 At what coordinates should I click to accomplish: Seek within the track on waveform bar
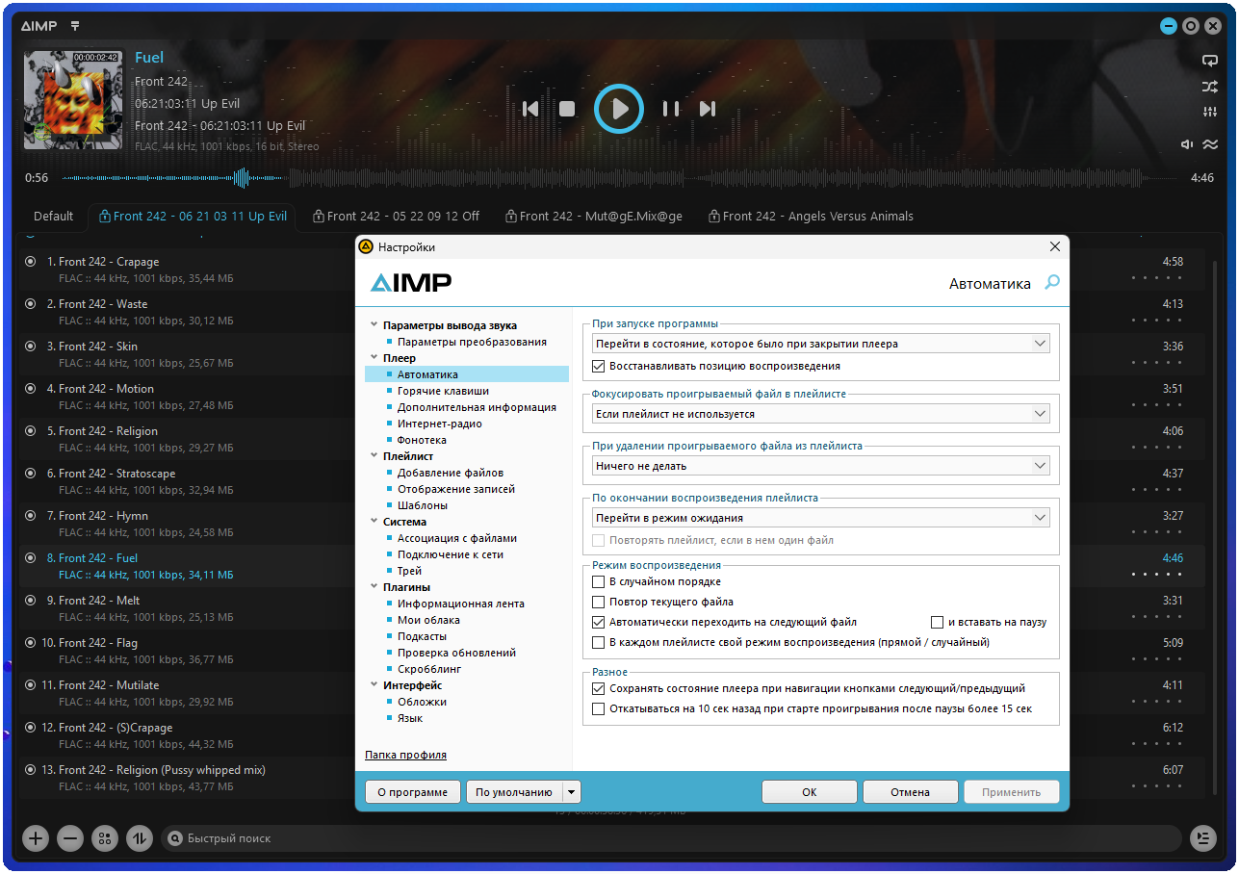tap(621, 178)
